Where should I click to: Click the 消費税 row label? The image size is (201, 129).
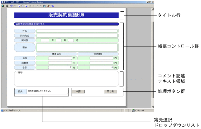(x=24, y=63)
